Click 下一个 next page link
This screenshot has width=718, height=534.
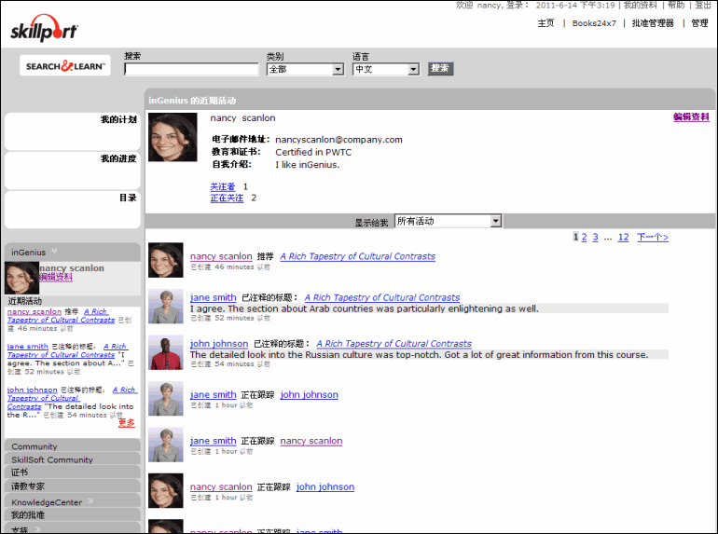[653, 237]
